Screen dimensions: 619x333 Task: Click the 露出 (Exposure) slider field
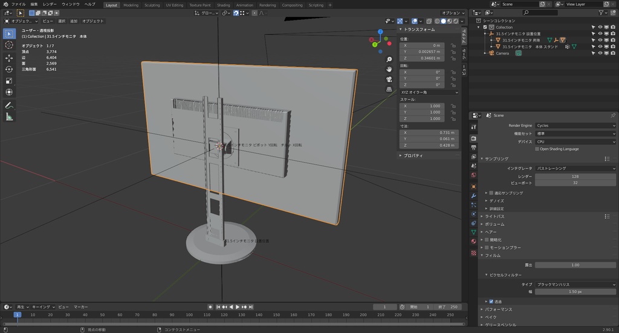[x=575, y=265]
